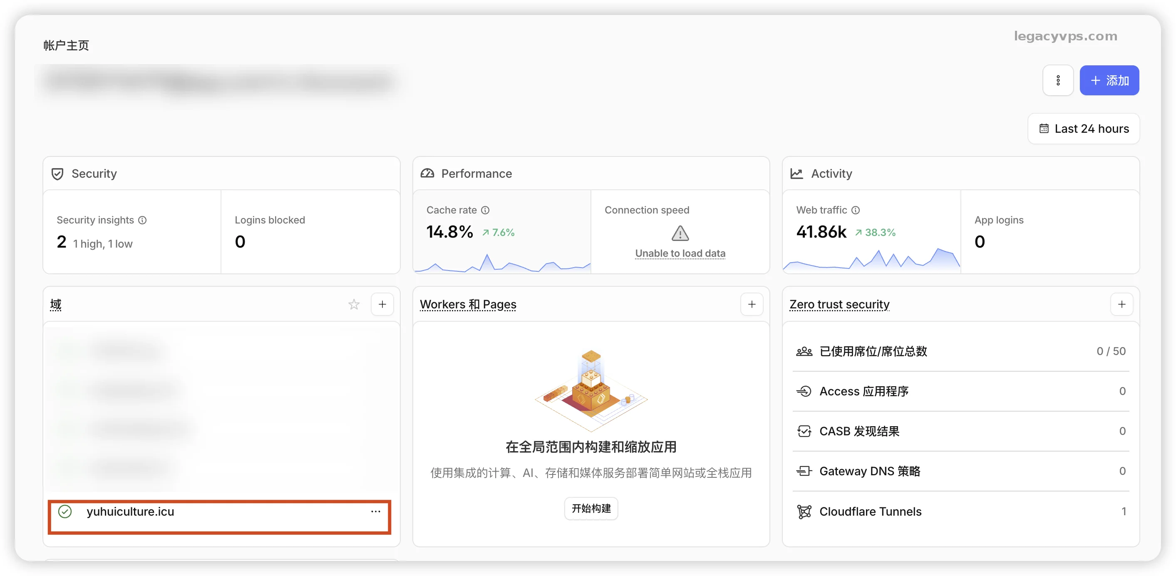
Task: Open the Last 24 hours date range selector
Action: [x=1083, y=129]
